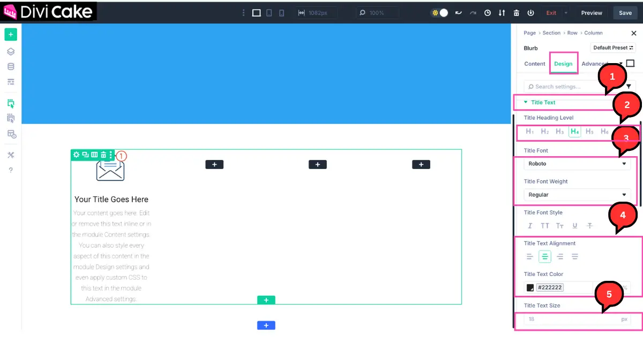The image size is (643, 337).
Task: Click the redo arrow in top bar
Action: tap(473, 13)
